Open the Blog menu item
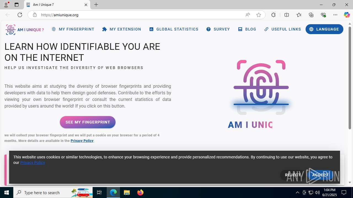Image resolution: width=353 pixels, height=198 pixels. point(247,29)
